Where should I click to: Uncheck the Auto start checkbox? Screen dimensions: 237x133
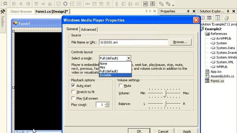click(73, 85)
